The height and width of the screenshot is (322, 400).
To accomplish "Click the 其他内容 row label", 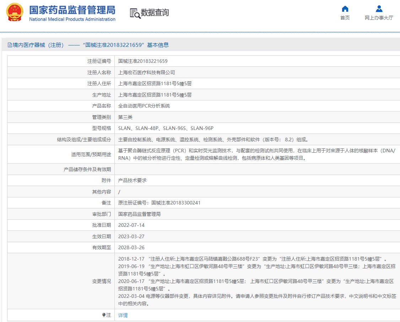I will pos(102,192).
